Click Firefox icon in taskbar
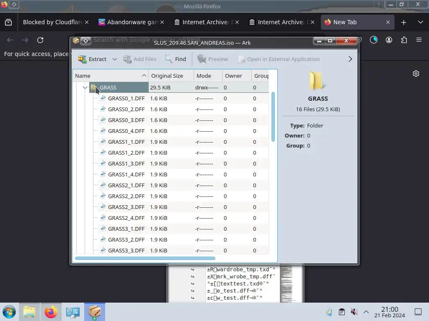 [x=51, y=312]
